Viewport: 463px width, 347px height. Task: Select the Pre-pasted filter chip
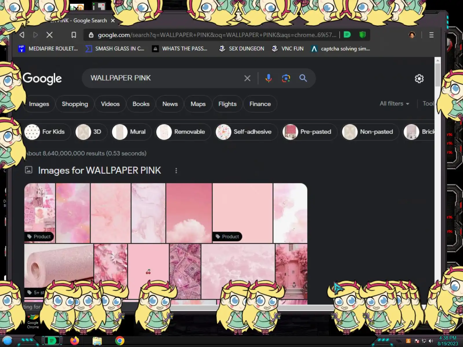(x=310, y=132)
